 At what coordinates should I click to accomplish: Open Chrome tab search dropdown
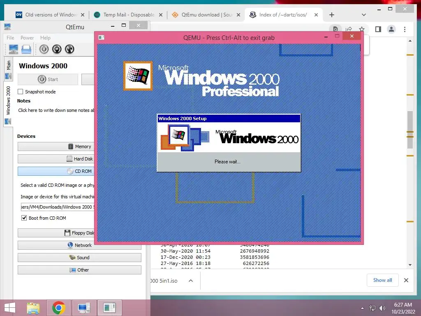364,15
